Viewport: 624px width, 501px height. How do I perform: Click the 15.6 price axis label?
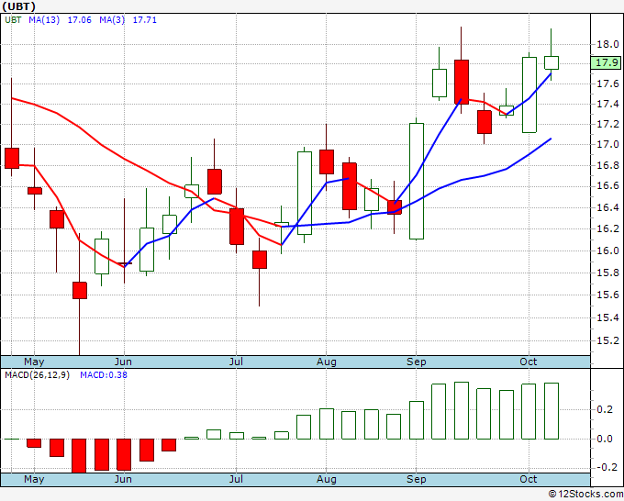607,295
